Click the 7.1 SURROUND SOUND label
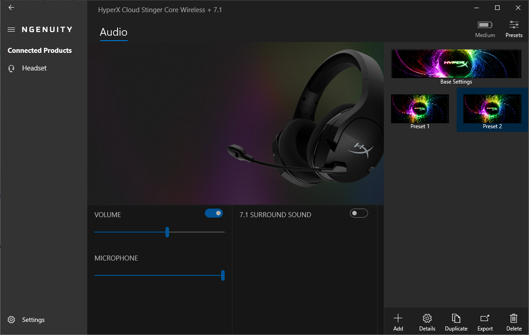 pos(275,215)
